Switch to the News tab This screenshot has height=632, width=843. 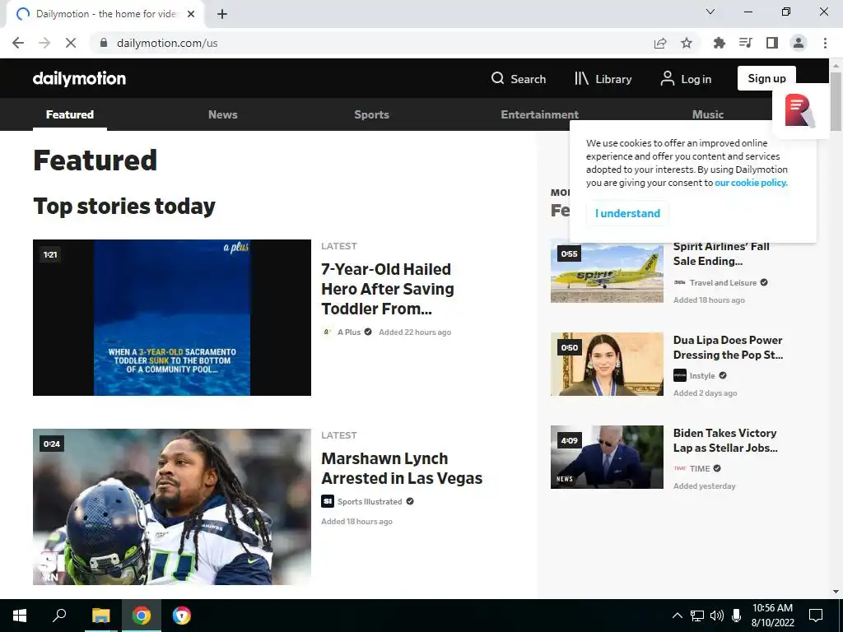[222, 114]
